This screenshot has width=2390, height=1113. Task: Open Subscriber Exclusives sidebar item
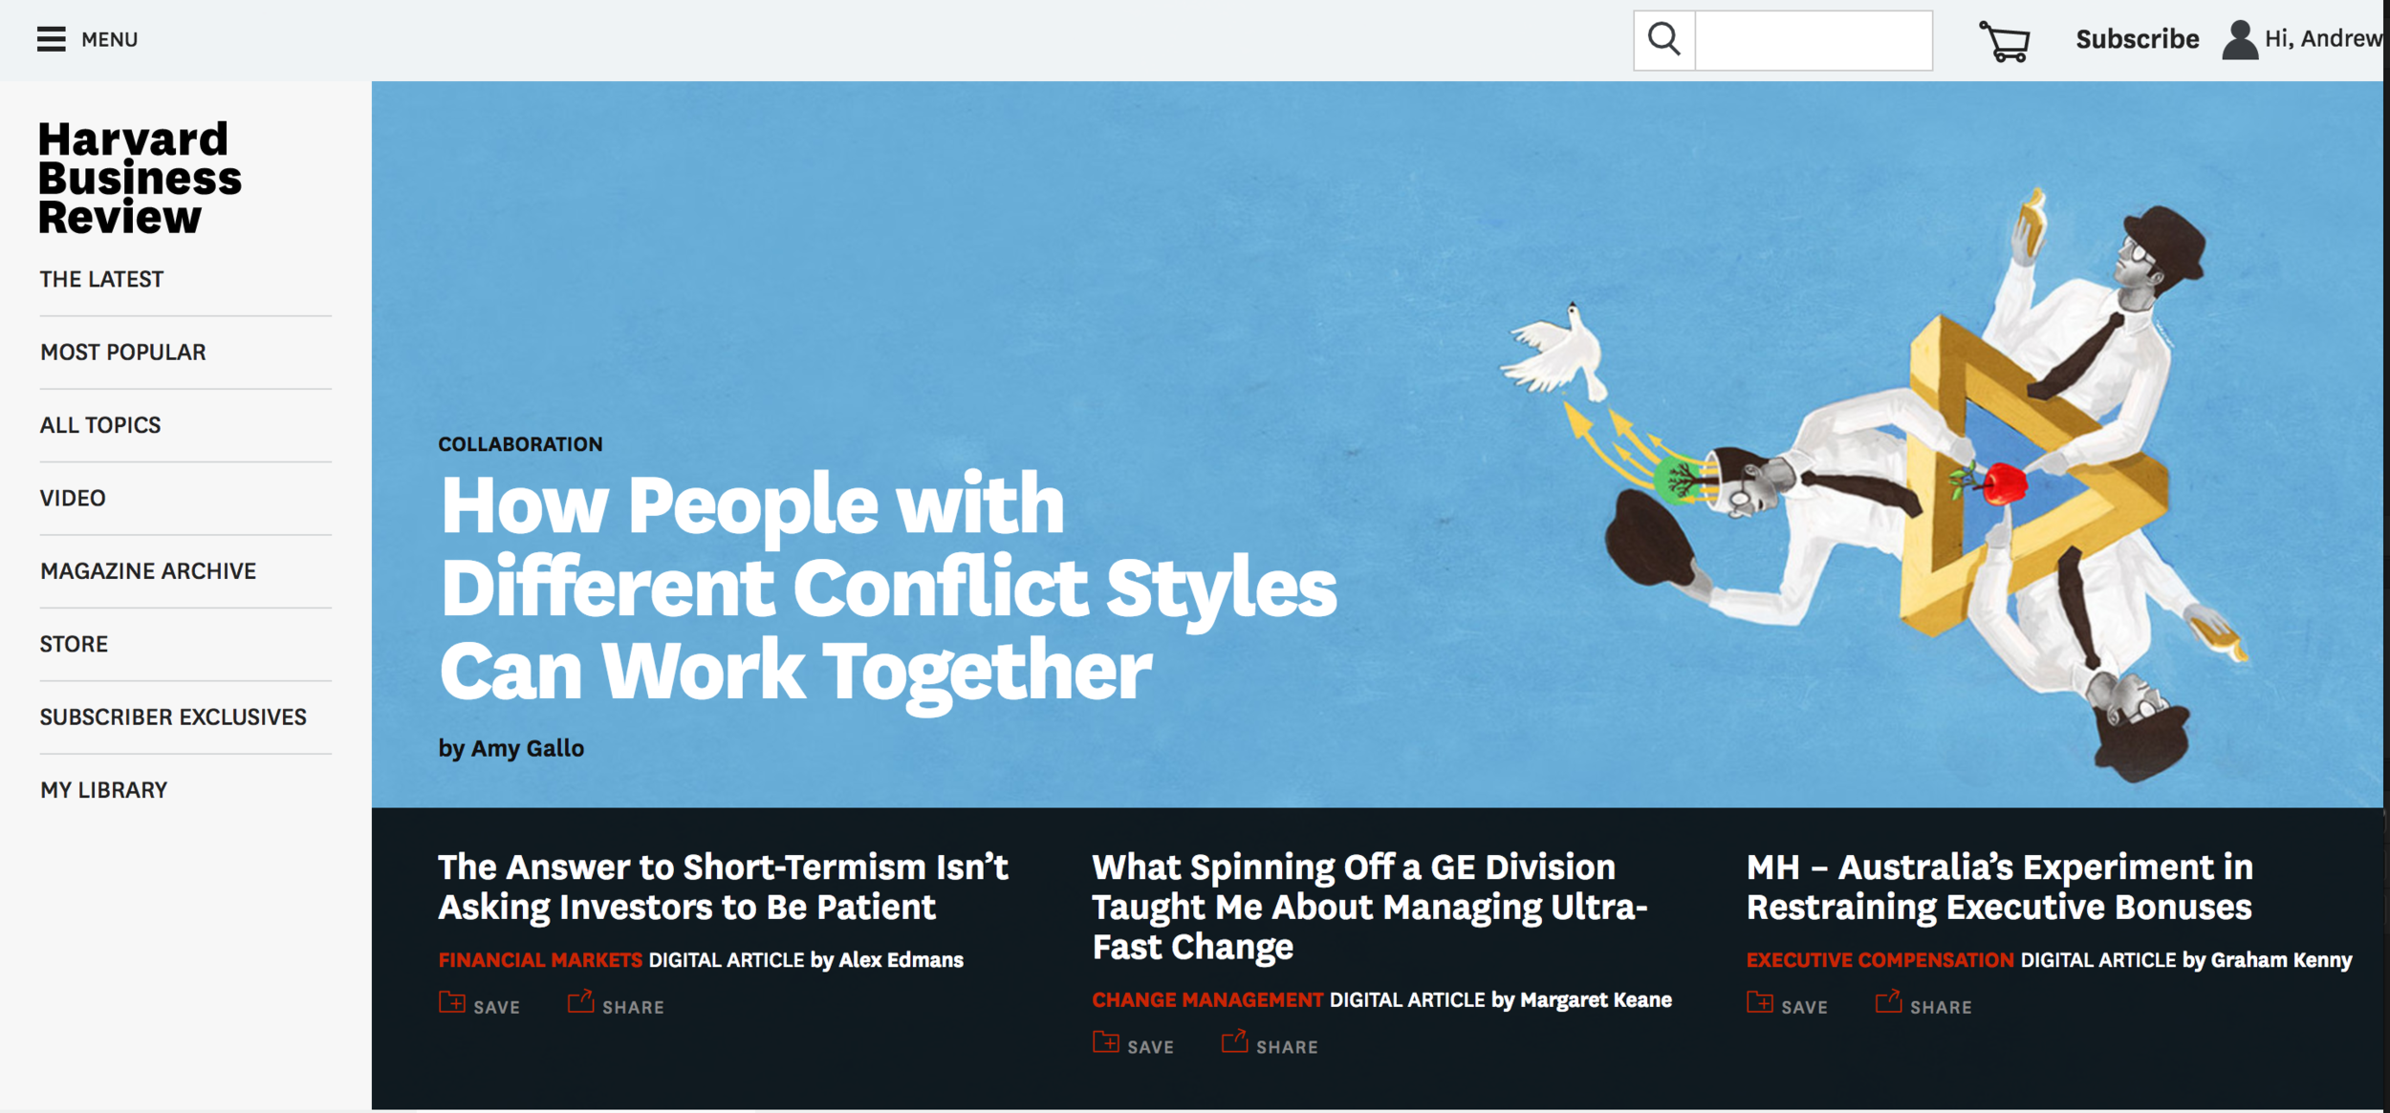coord(173,717)
